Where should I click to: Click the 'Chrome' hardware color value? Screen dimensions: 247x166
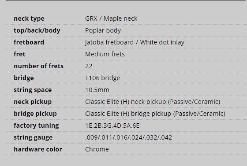97,149
